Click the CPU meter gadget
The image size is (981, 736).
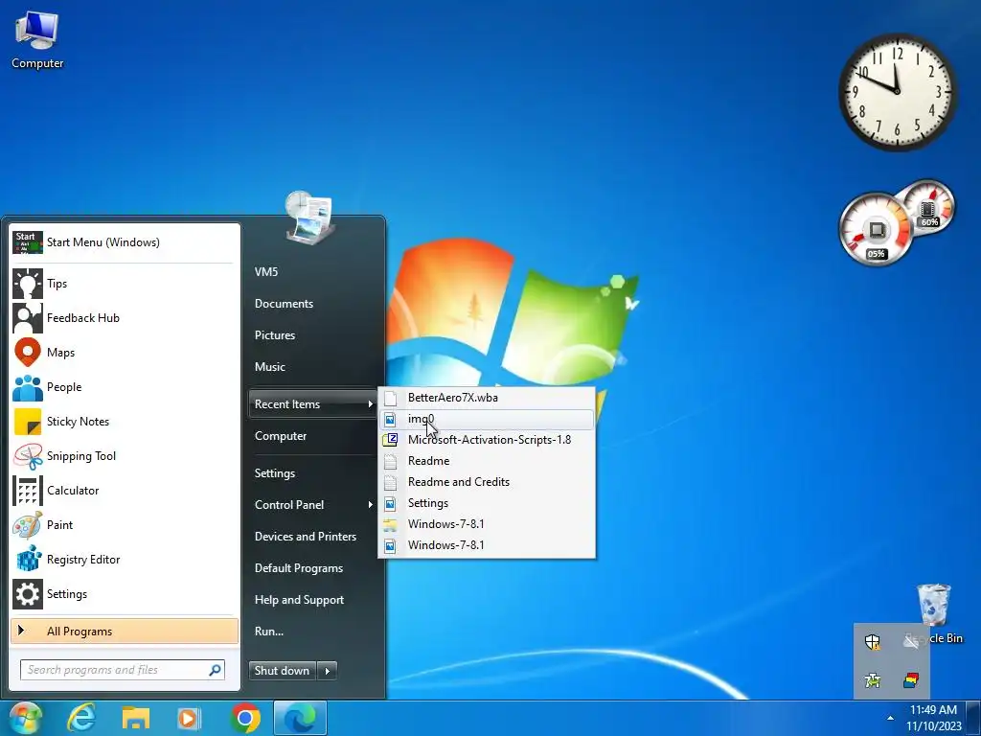876,229
